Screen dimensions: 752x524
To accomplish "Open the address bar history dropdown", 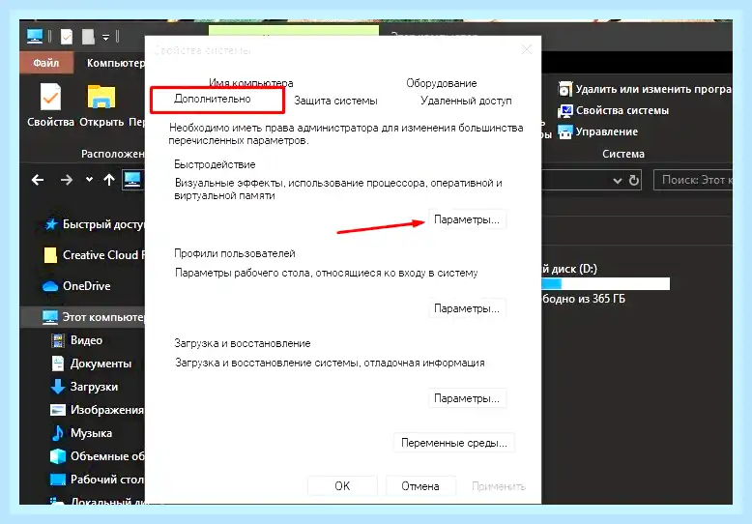I will [618, 181].
